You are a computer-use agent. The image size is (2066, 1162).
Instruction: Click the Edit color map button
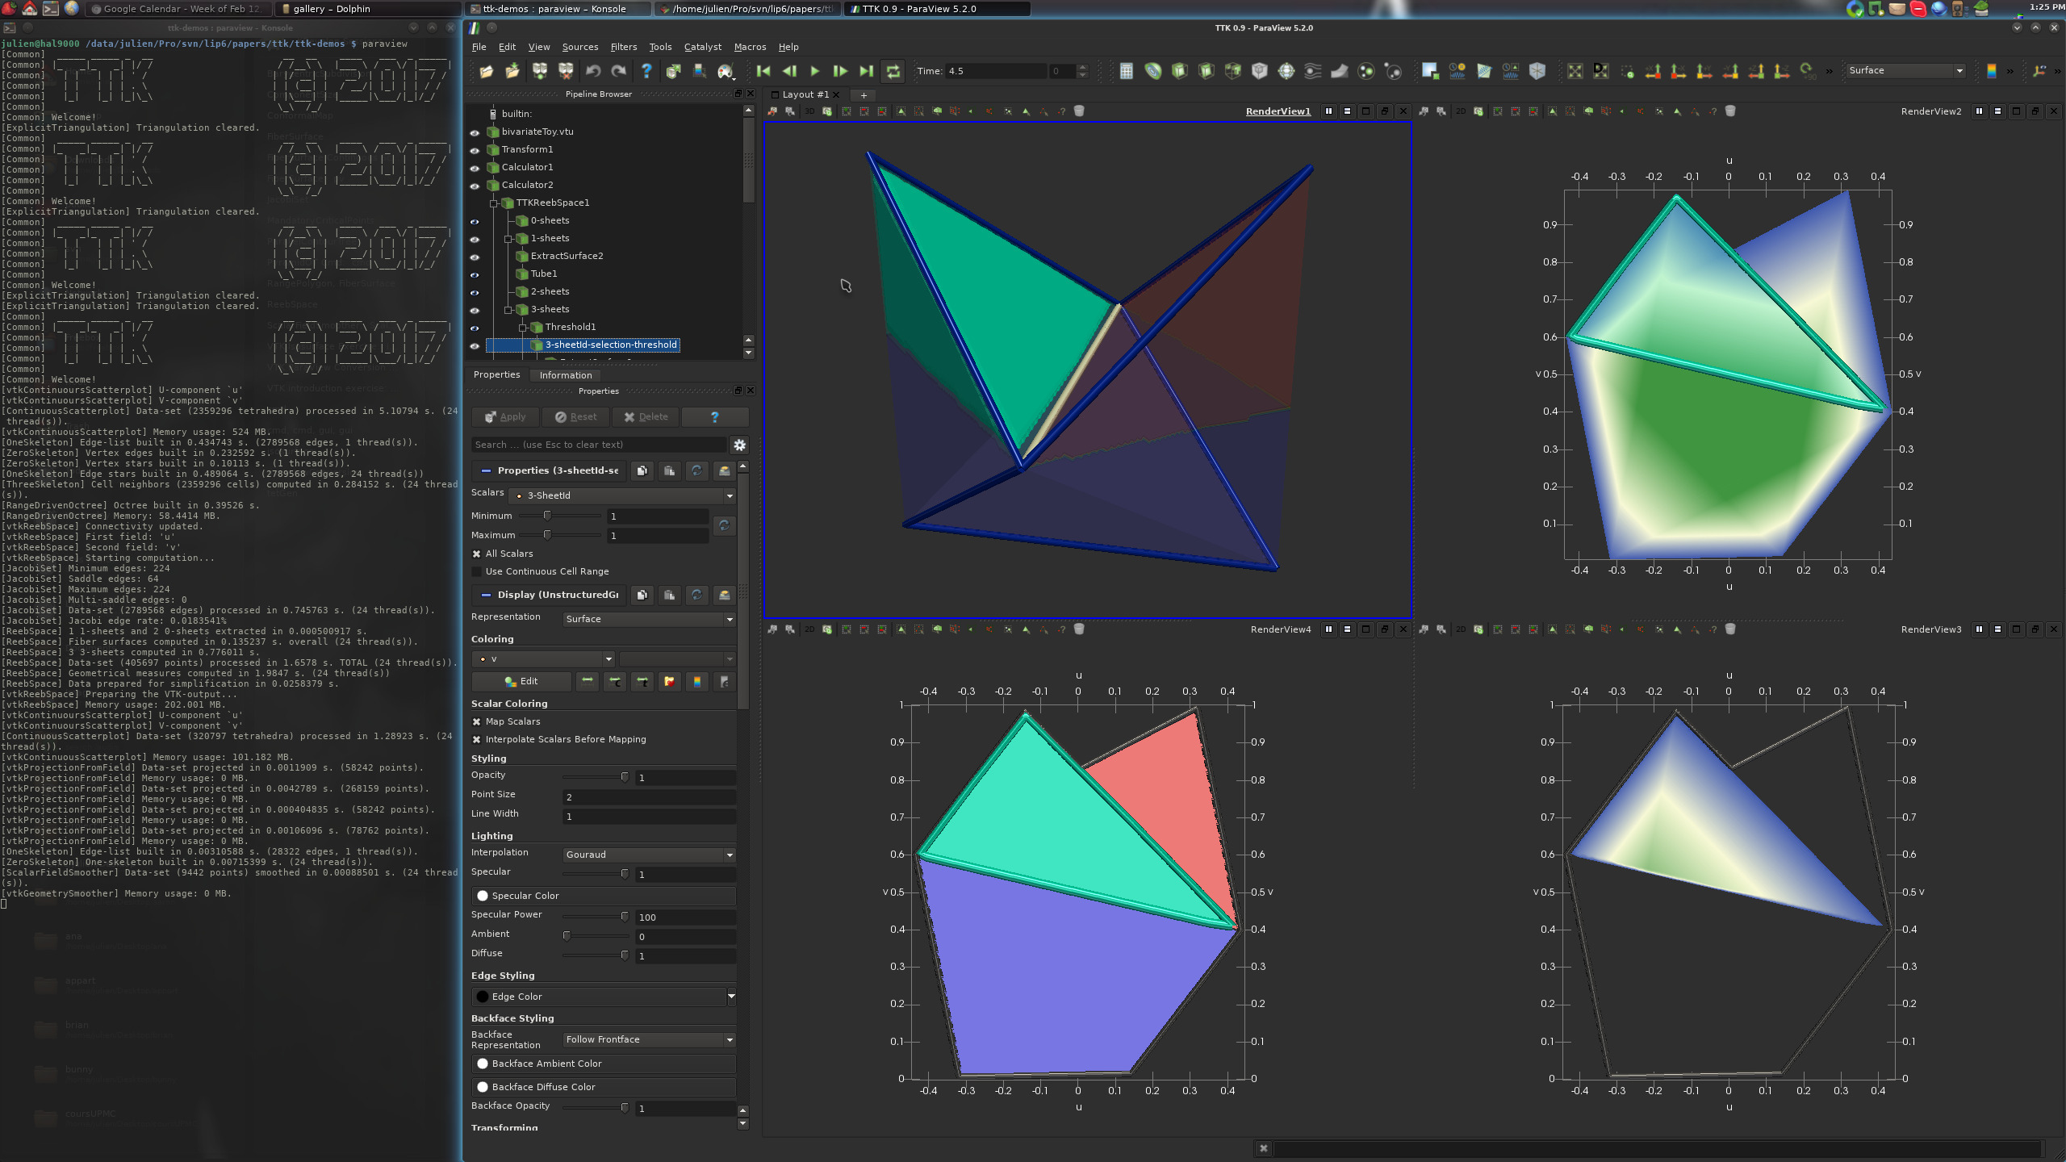(521, 681)
